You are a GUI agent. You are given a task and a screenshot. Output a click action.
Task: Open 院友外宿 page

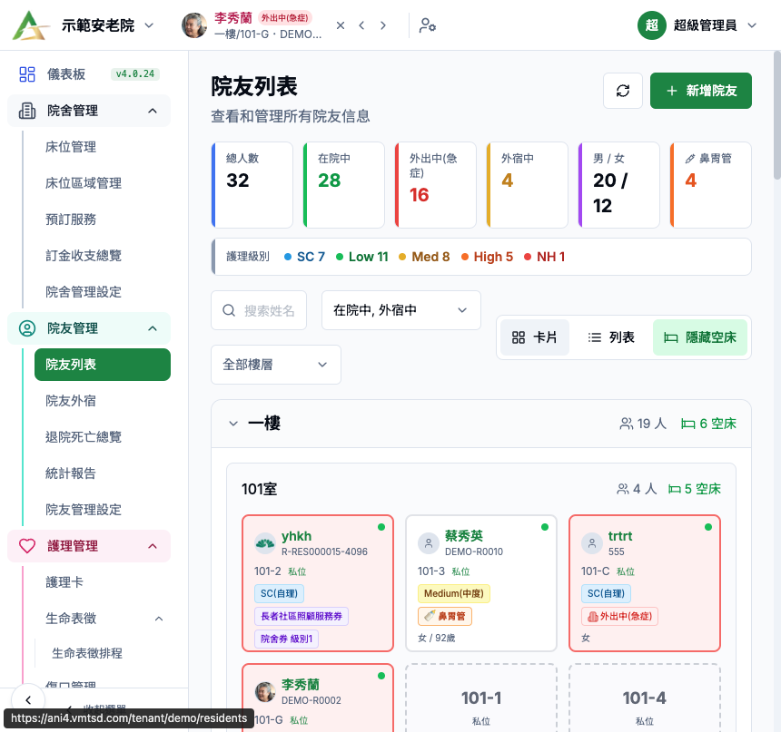71,401
